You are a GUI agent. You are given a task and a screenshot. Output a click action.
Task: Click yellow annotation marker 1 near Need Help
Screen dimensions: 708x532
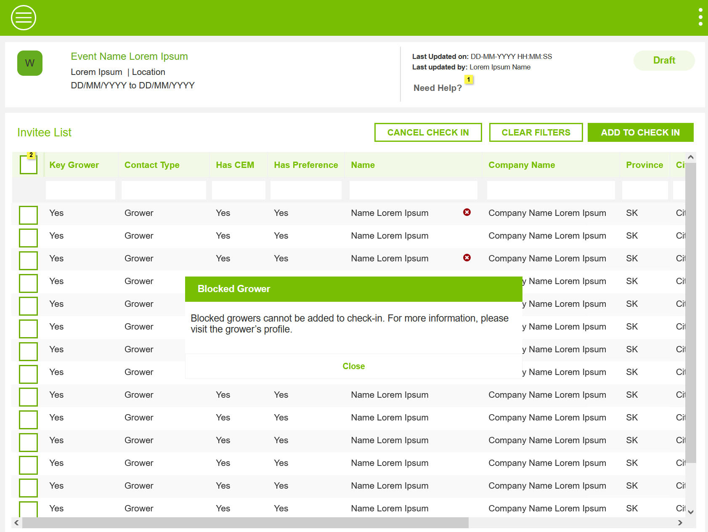[469, 80]
